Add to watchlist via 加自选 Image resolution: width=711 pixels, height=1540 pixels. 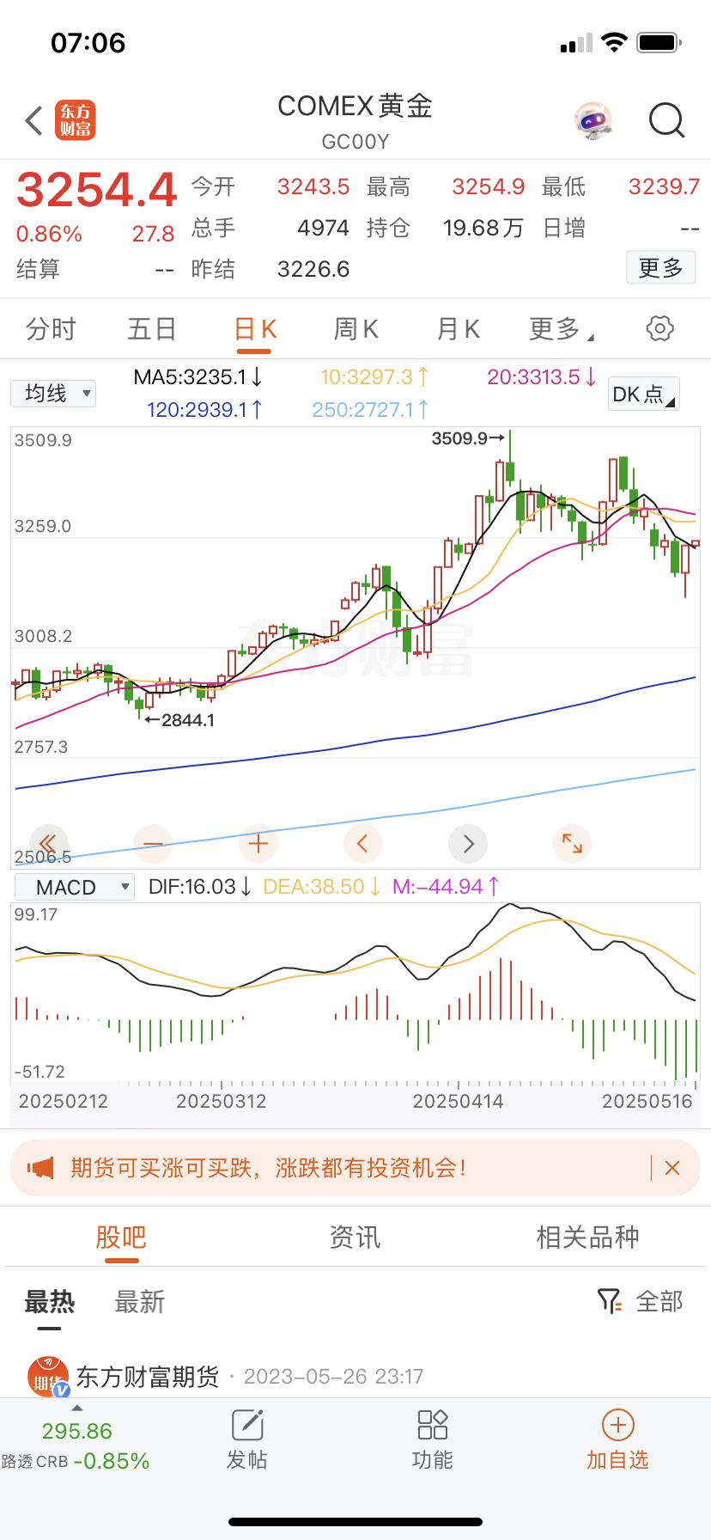point(617,1440)
